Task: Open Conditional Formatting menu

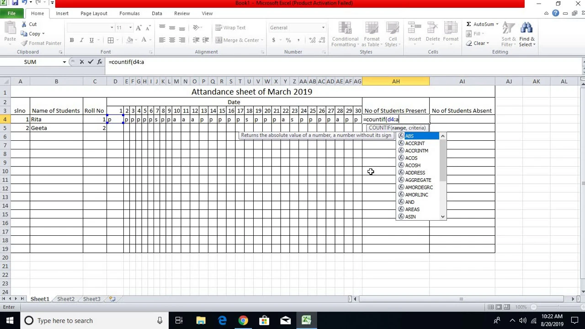Action: 345,35
